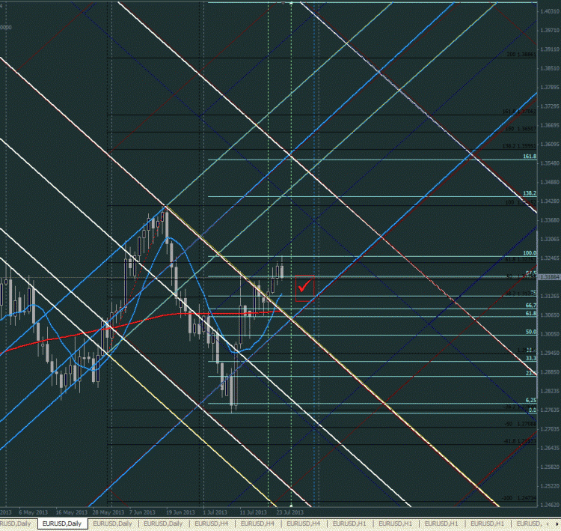561x531 pixels.
Task: Select the Fibonacci level label -100 1.24734
Action: [520, 498]
